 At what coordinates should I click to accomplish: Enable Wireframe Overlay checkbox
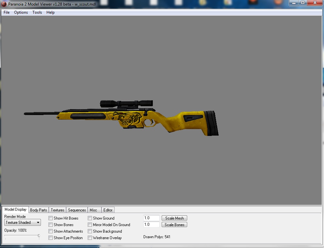[90, 238]
